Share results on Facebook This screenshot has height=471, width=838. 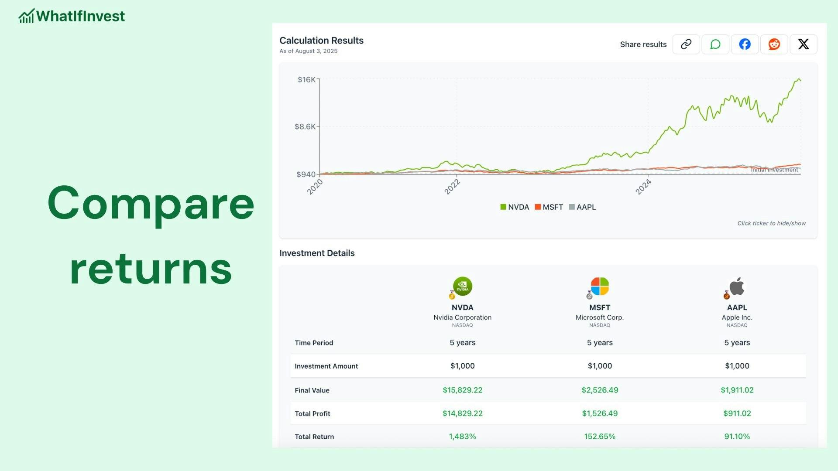pos(745,44)
